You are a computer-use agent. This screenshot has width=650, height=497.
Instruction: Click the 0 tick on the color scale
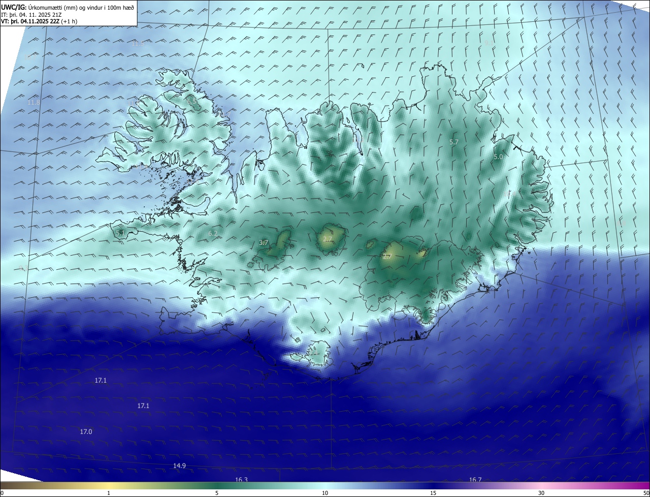pyautogui.click(x=2, y=493)
